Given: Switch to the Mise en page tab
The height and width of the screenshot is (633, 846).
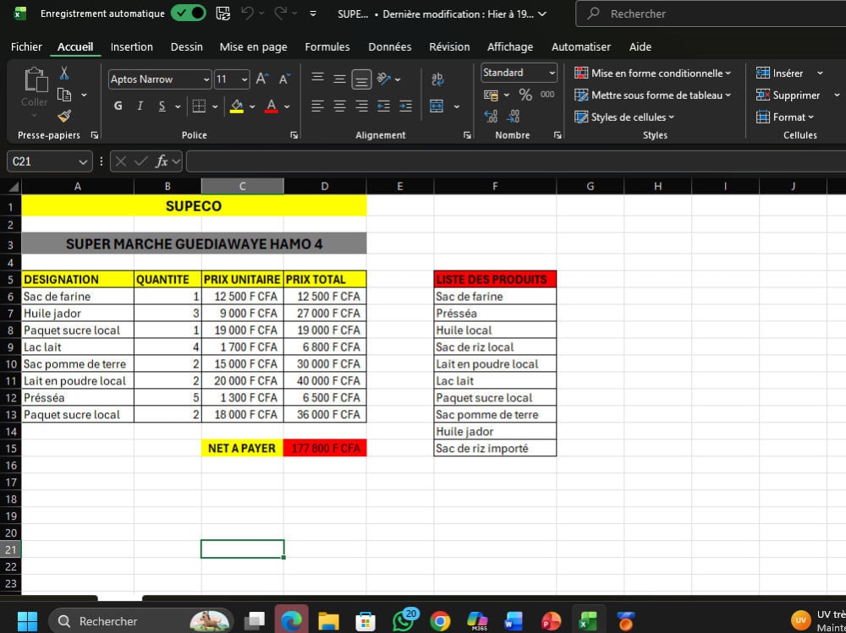Looking at the screenshot, I should pos(253,47).
